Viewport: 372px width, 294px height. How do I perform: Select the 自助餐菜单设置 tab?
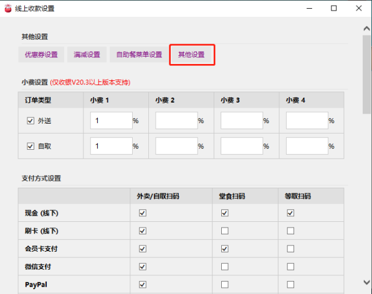(x=139, y=55)
